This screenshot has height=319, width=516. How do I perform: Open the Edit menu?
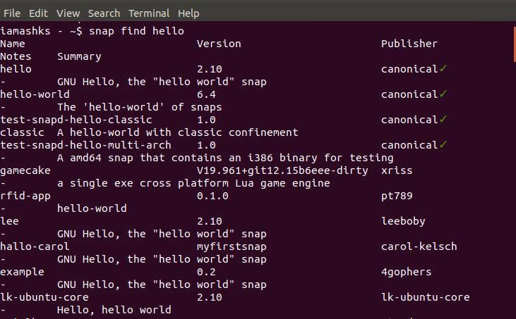38,13
